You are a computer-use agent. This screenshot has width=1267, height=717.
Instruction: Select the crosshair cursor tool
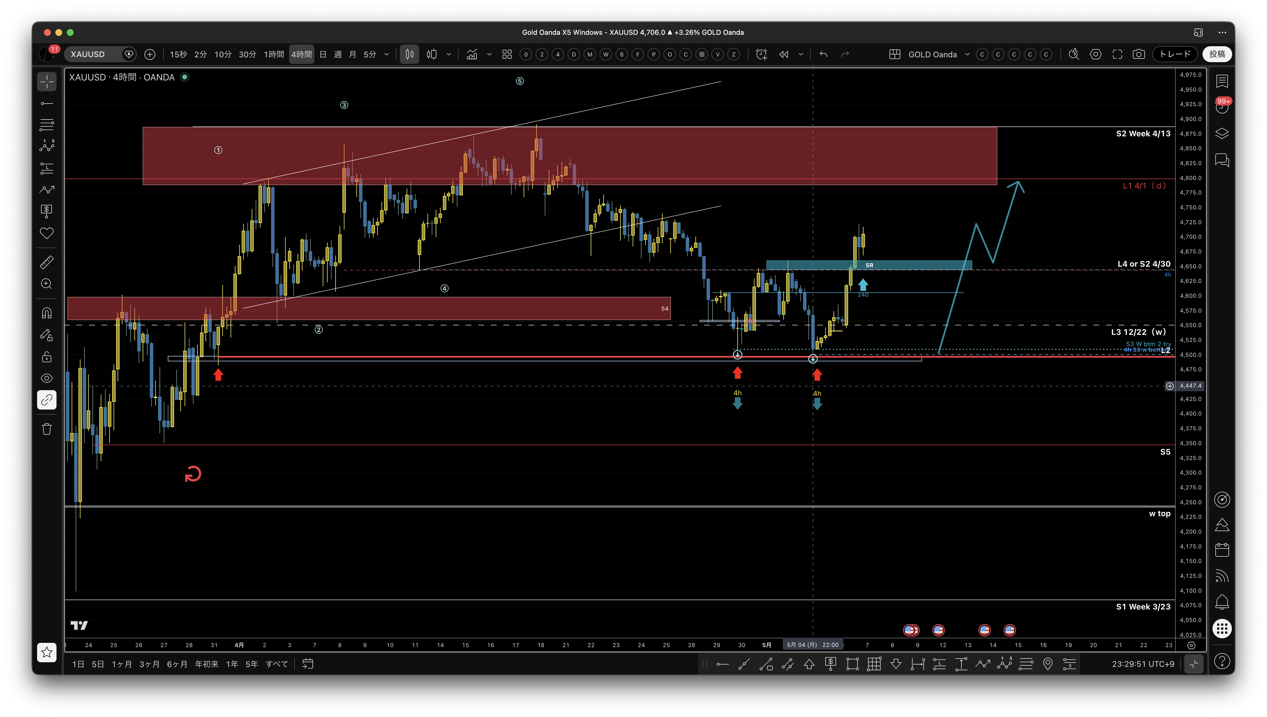(x=47, y=82)
